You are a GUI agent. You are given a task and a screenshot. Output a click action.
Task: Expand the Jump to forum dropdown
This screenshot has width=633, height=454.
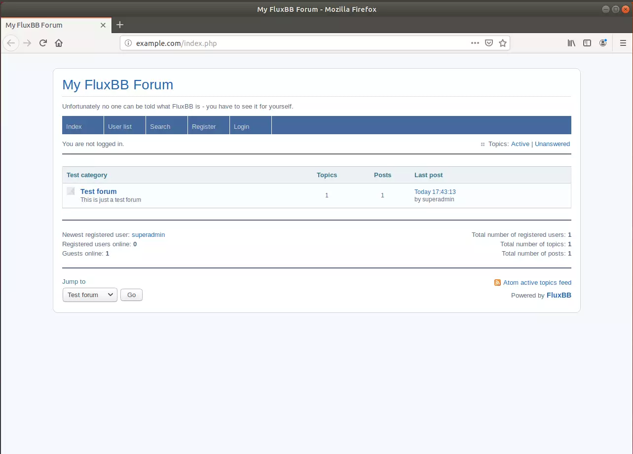click(x=90, y=295)
